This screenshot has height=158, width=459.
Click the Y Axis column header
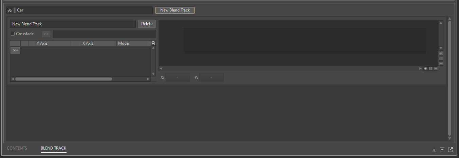(x=53, y=43)
